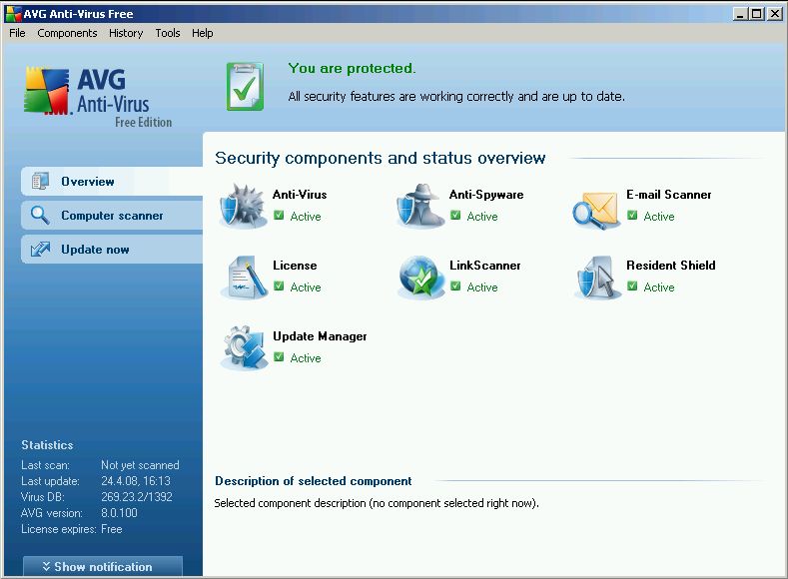Click Update Manager green Active status check
Image resolution: width=788 pixels, height=579 pixels.
(x=279, y=357)
